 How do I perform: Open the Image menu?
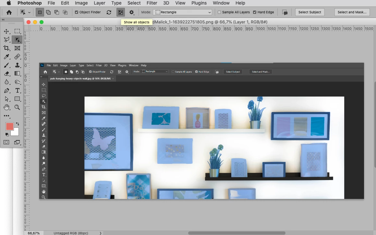click(x=81, y=3)
